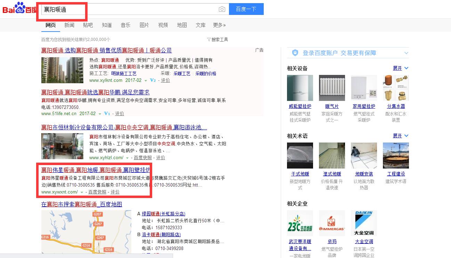Switch to the 地图 tab
The height and width of the screenshot is (258, 451).
coord(182,25)
